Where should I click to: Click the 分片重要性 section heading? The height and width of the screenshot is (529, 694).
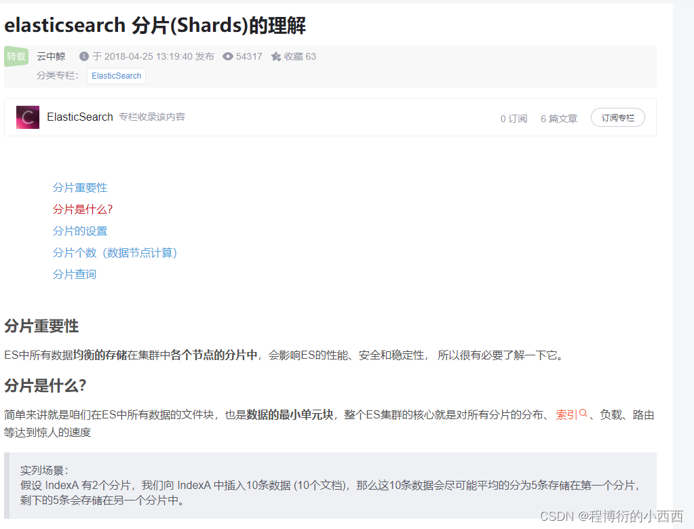41,326
